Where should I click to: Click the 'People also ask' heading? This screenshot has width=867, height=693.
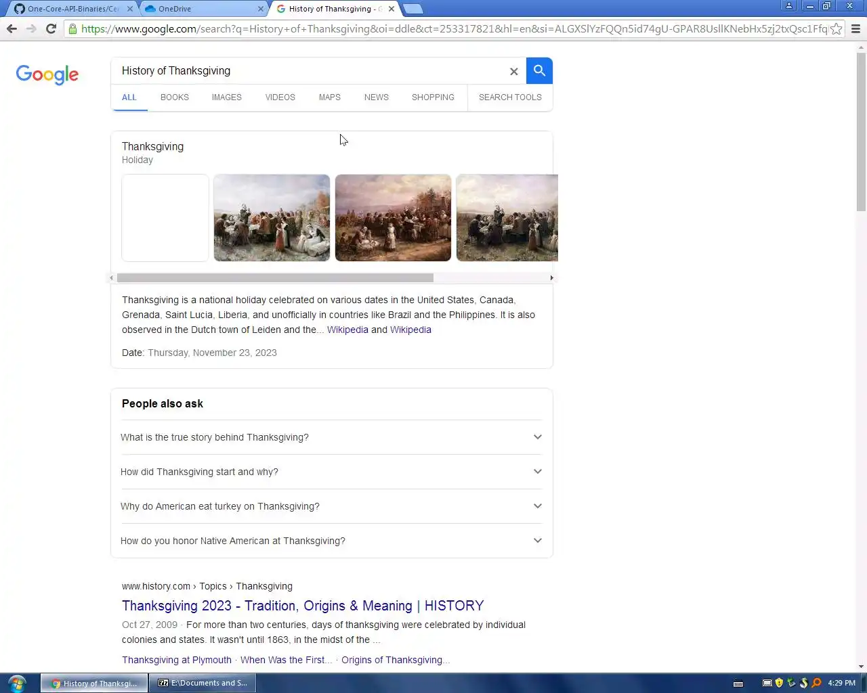[x=163, y=403]
